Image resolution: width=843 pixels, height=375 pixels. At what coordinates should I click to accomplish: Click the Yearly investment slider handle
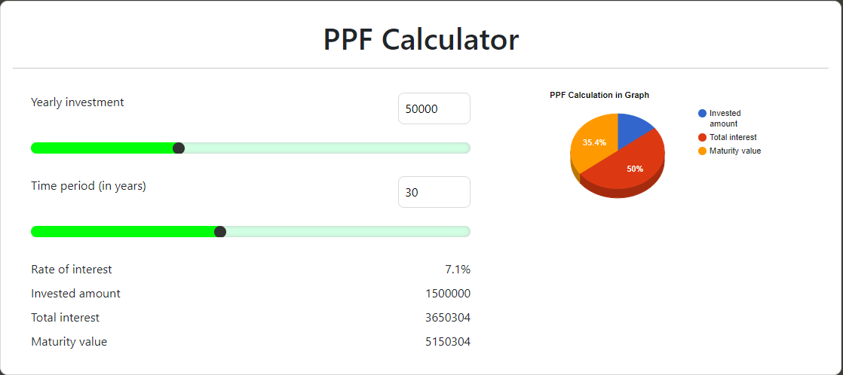tap(179, 148)
